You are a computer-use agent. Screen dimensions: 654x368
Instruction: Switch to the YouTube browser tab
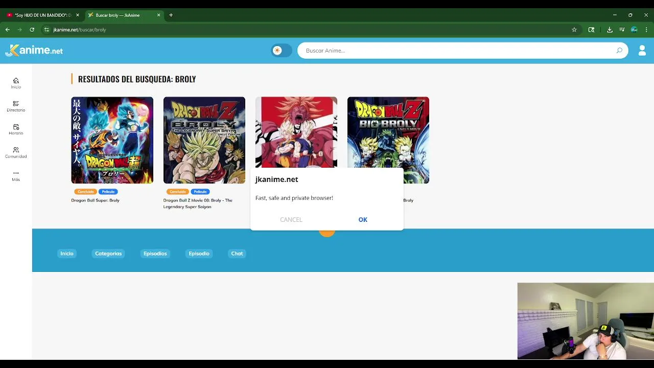click(x=42, y=15)
